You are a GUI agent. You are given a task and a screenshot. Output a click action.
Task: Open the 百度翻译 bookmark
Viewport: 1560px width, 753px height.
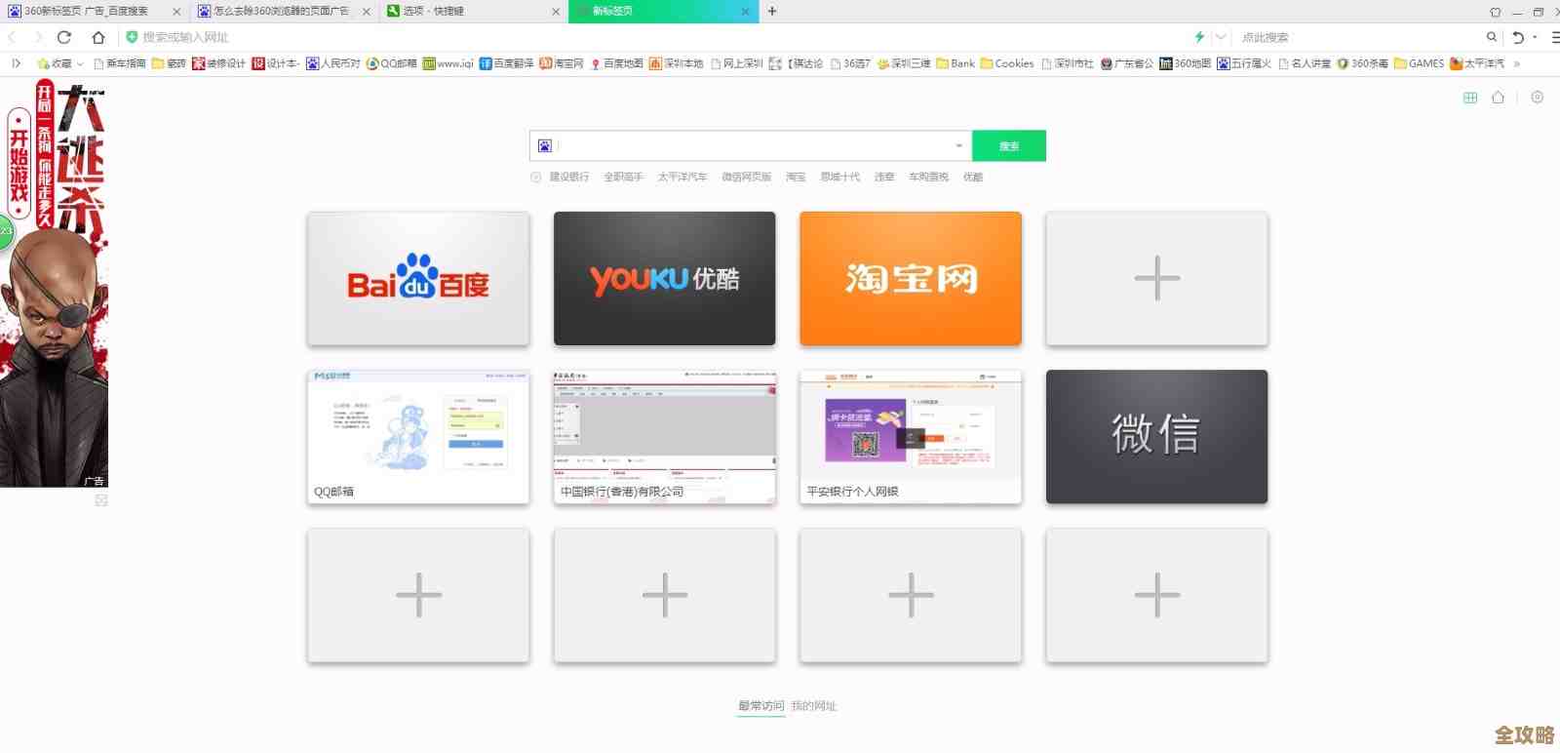tap(506, 63)
